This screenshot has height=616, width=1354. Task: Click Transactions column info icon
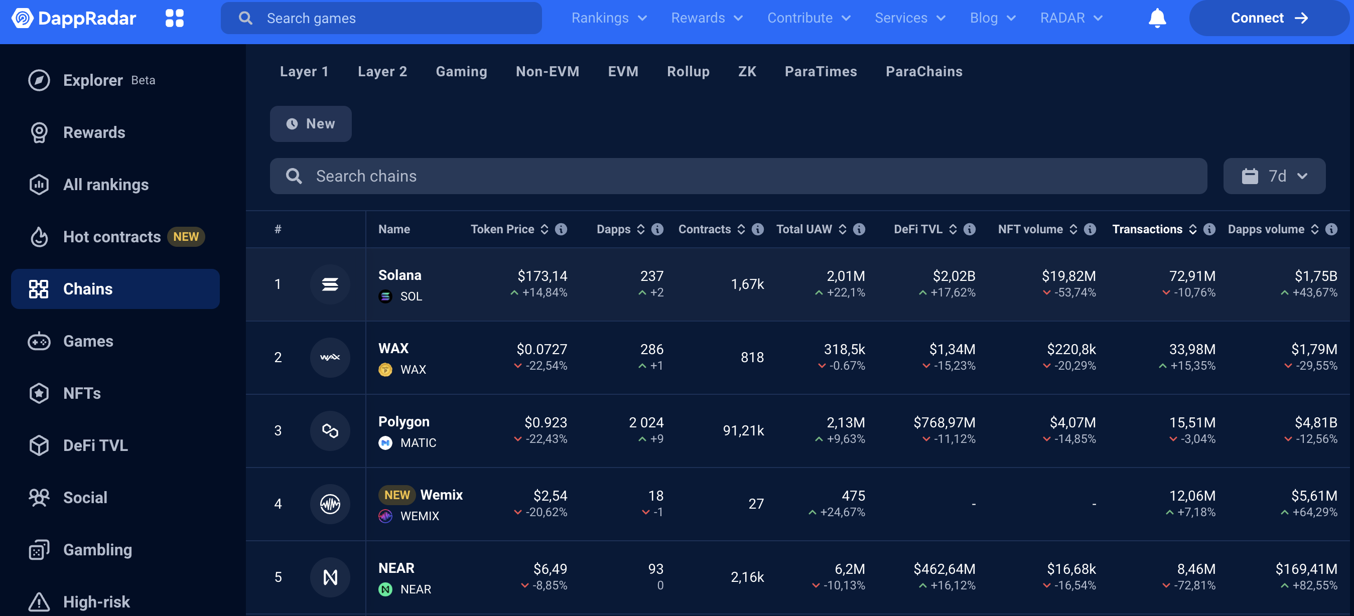[1209, 229]
